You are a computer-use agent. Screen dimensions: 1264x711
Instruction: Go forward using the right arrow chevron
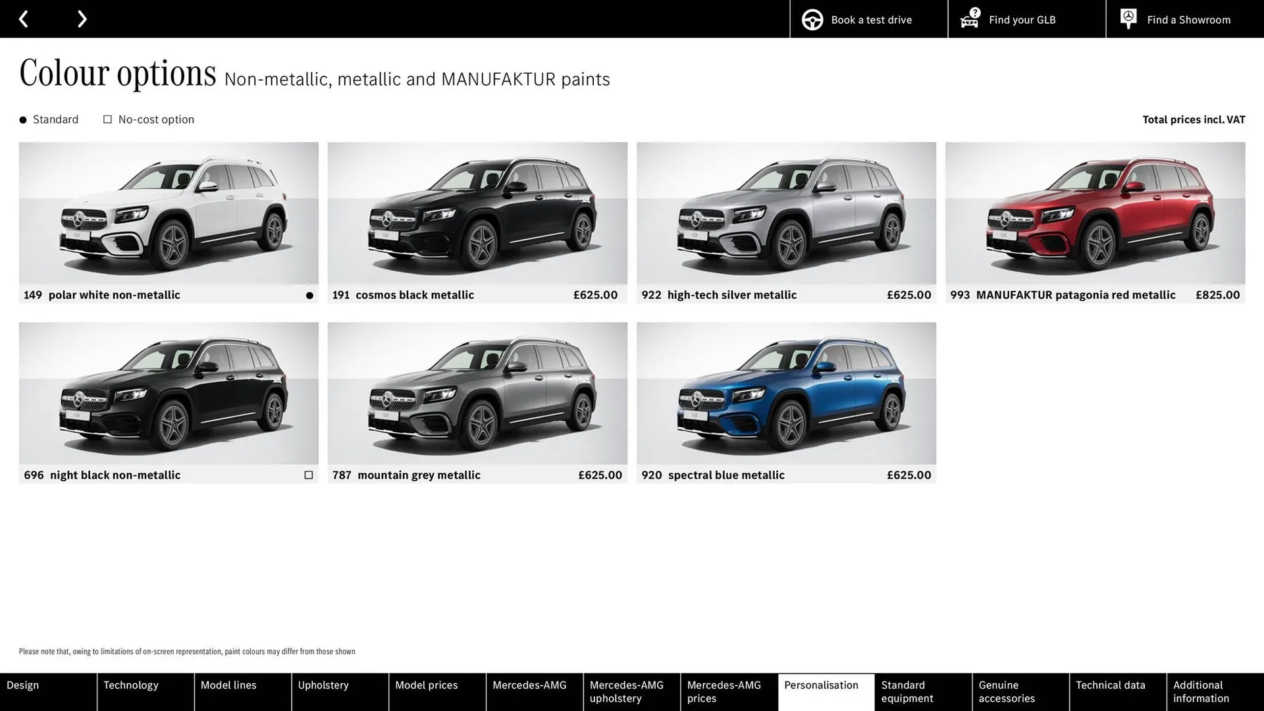82,18
